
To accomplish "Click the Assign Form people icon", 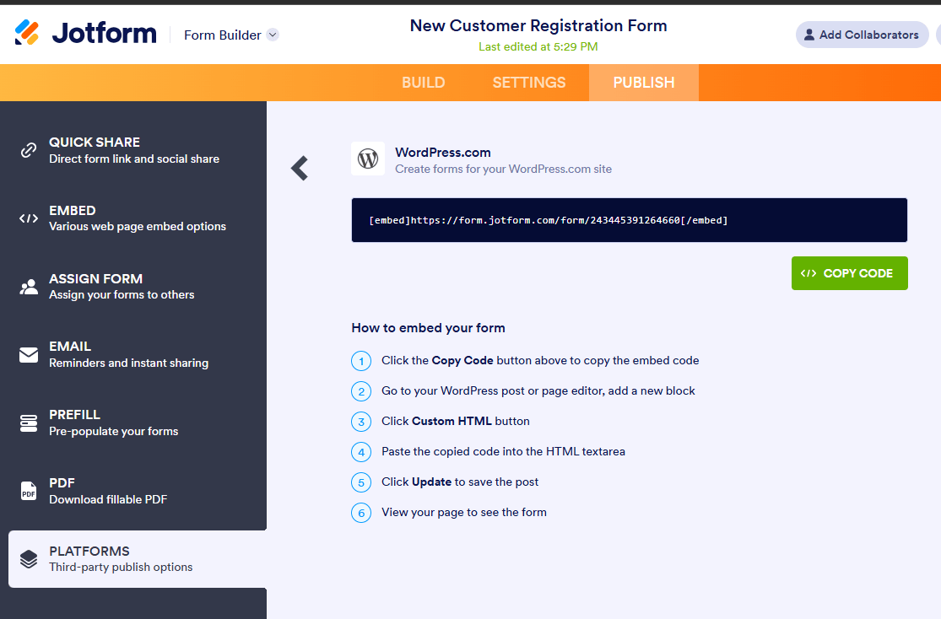I will (28, 287).
